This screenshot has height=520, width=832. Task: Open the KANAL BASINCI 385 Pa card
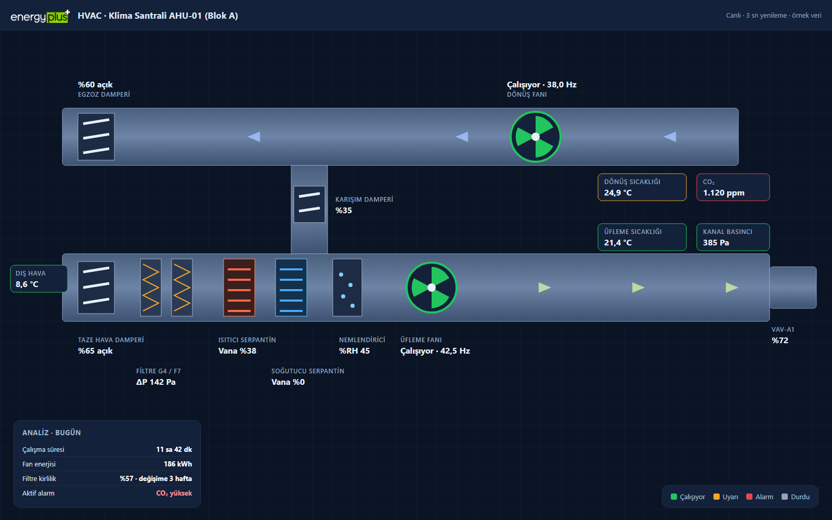[x=733, y=237]
